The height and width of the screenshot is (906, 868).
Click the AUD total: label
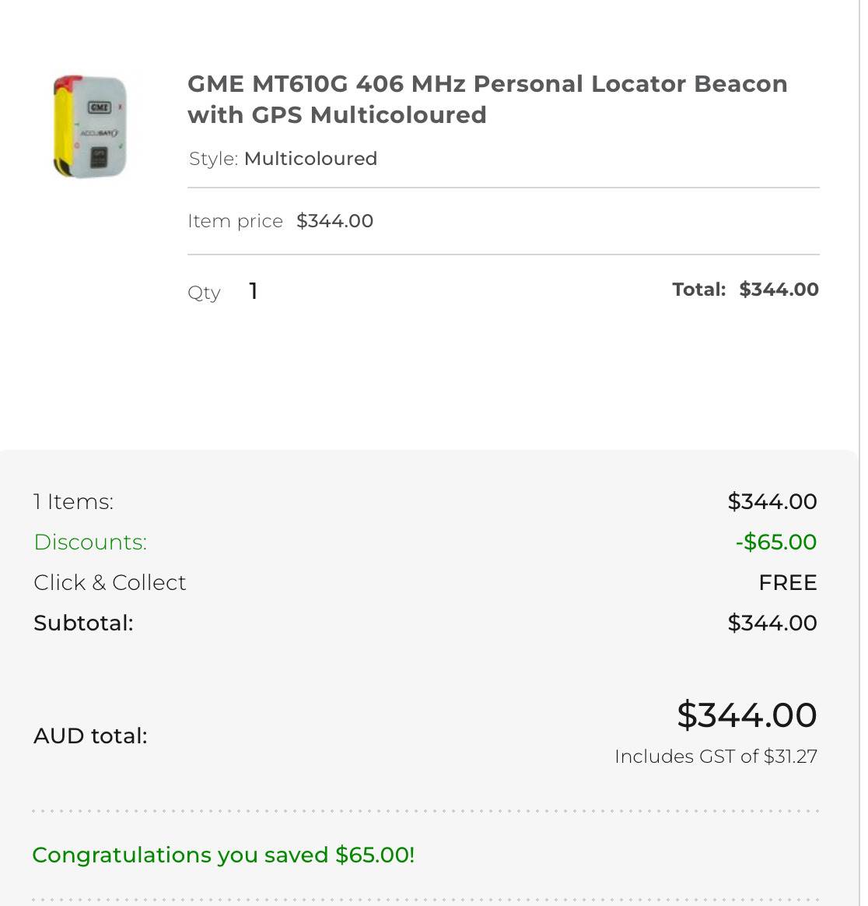(x=90, y=736)
